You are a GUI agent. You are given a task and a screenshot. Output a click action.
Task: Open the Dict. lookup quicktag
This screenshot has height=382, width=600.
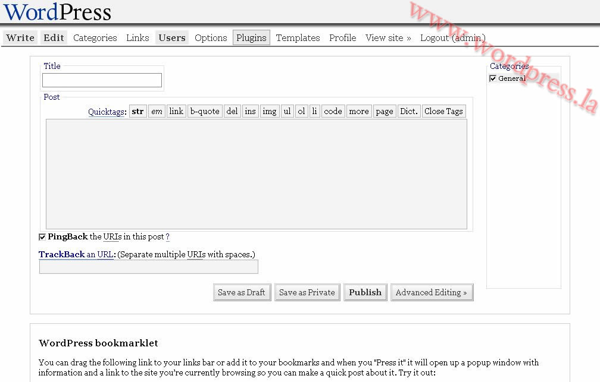(409, 111)
